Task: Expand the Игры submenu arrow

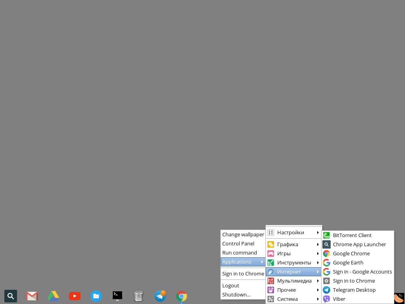Action: coord(318,254)
